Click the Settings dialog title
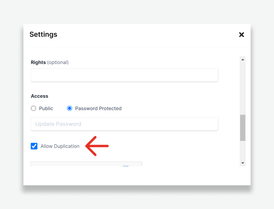This screenshot has width=274, height=209. point(43,34)
